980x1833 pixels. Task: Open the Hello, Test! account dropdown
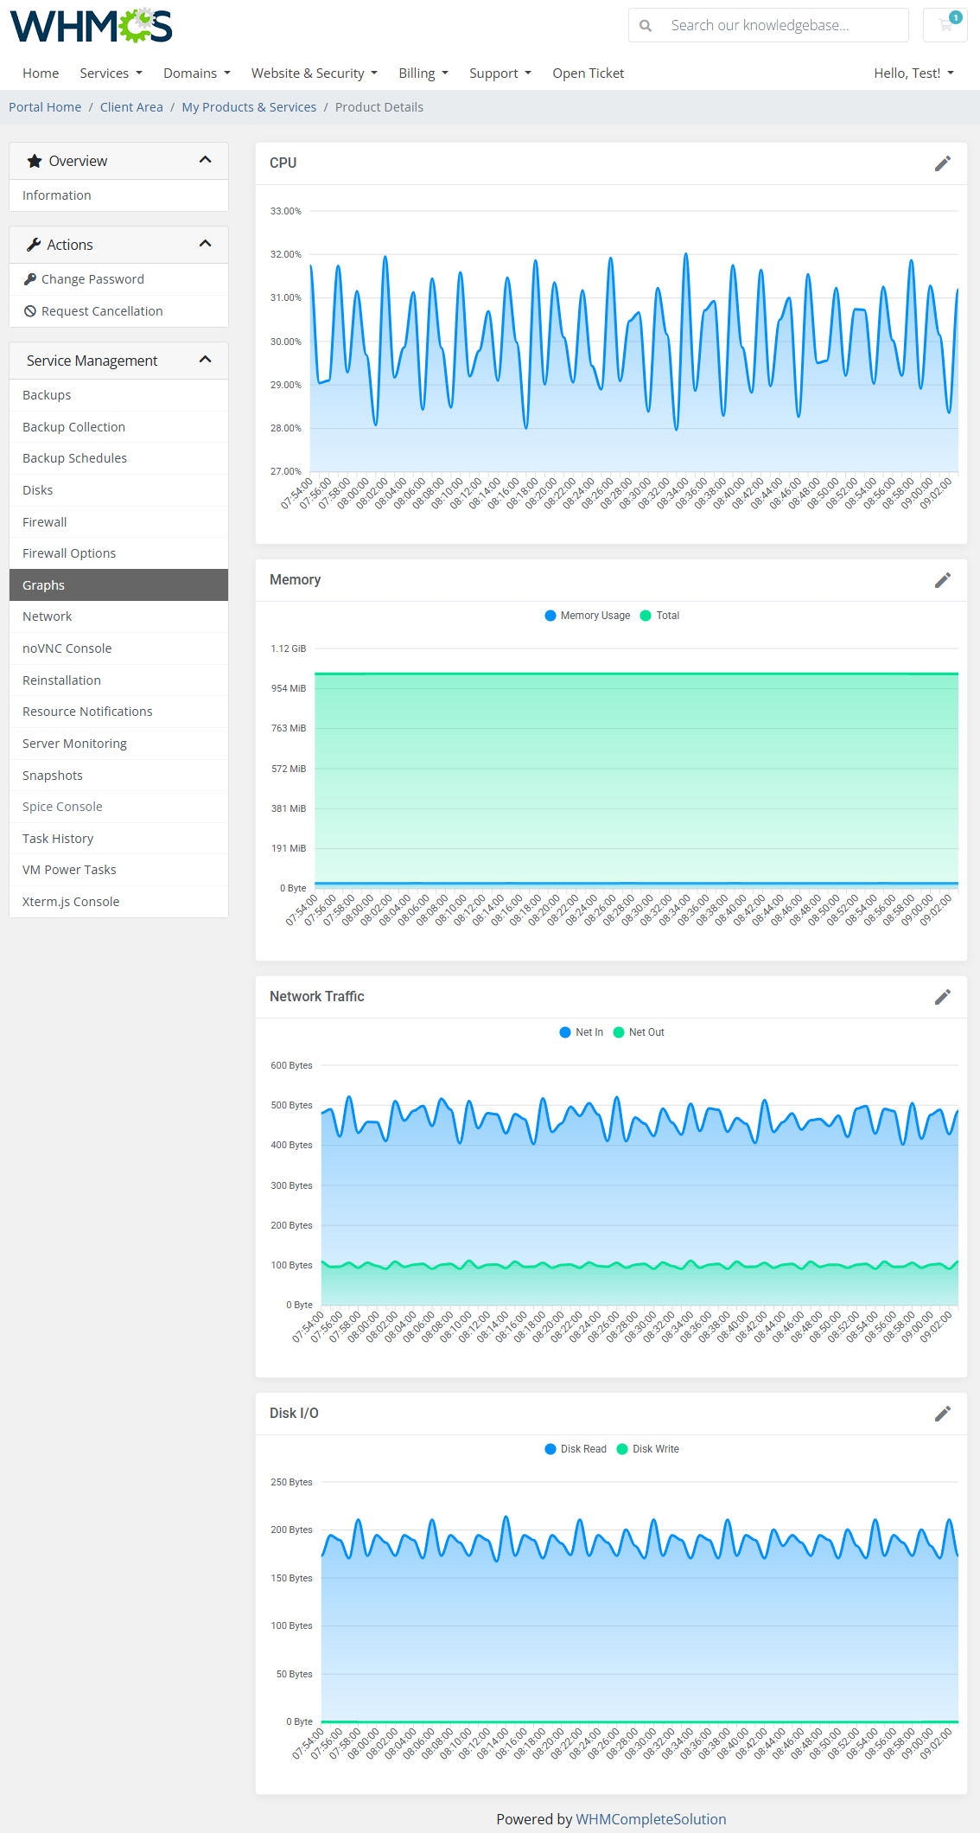913,73
